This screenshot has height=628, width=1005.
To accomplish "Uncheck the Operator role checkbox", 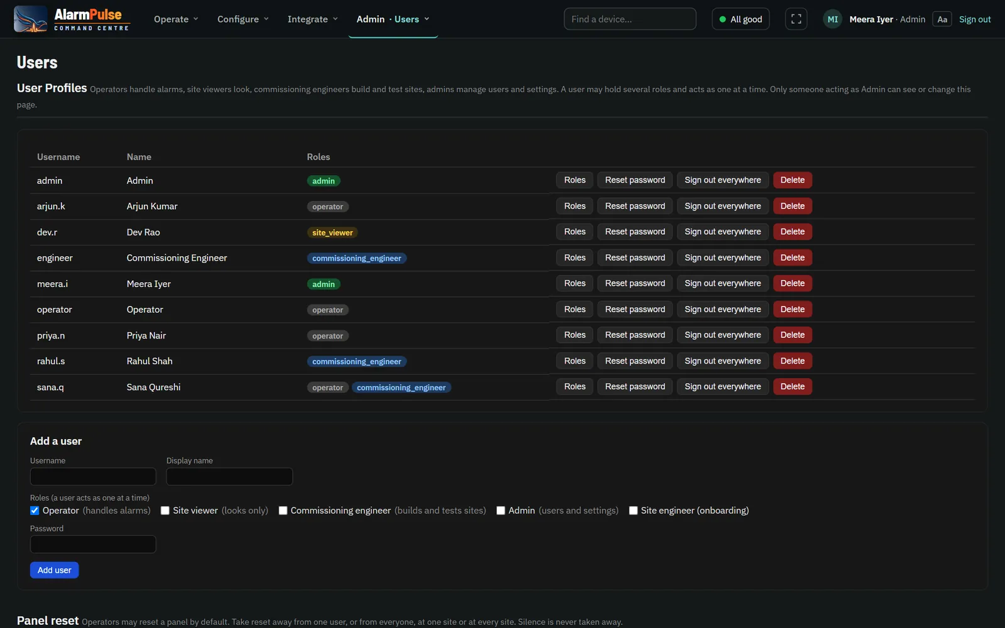I will 35,511.
